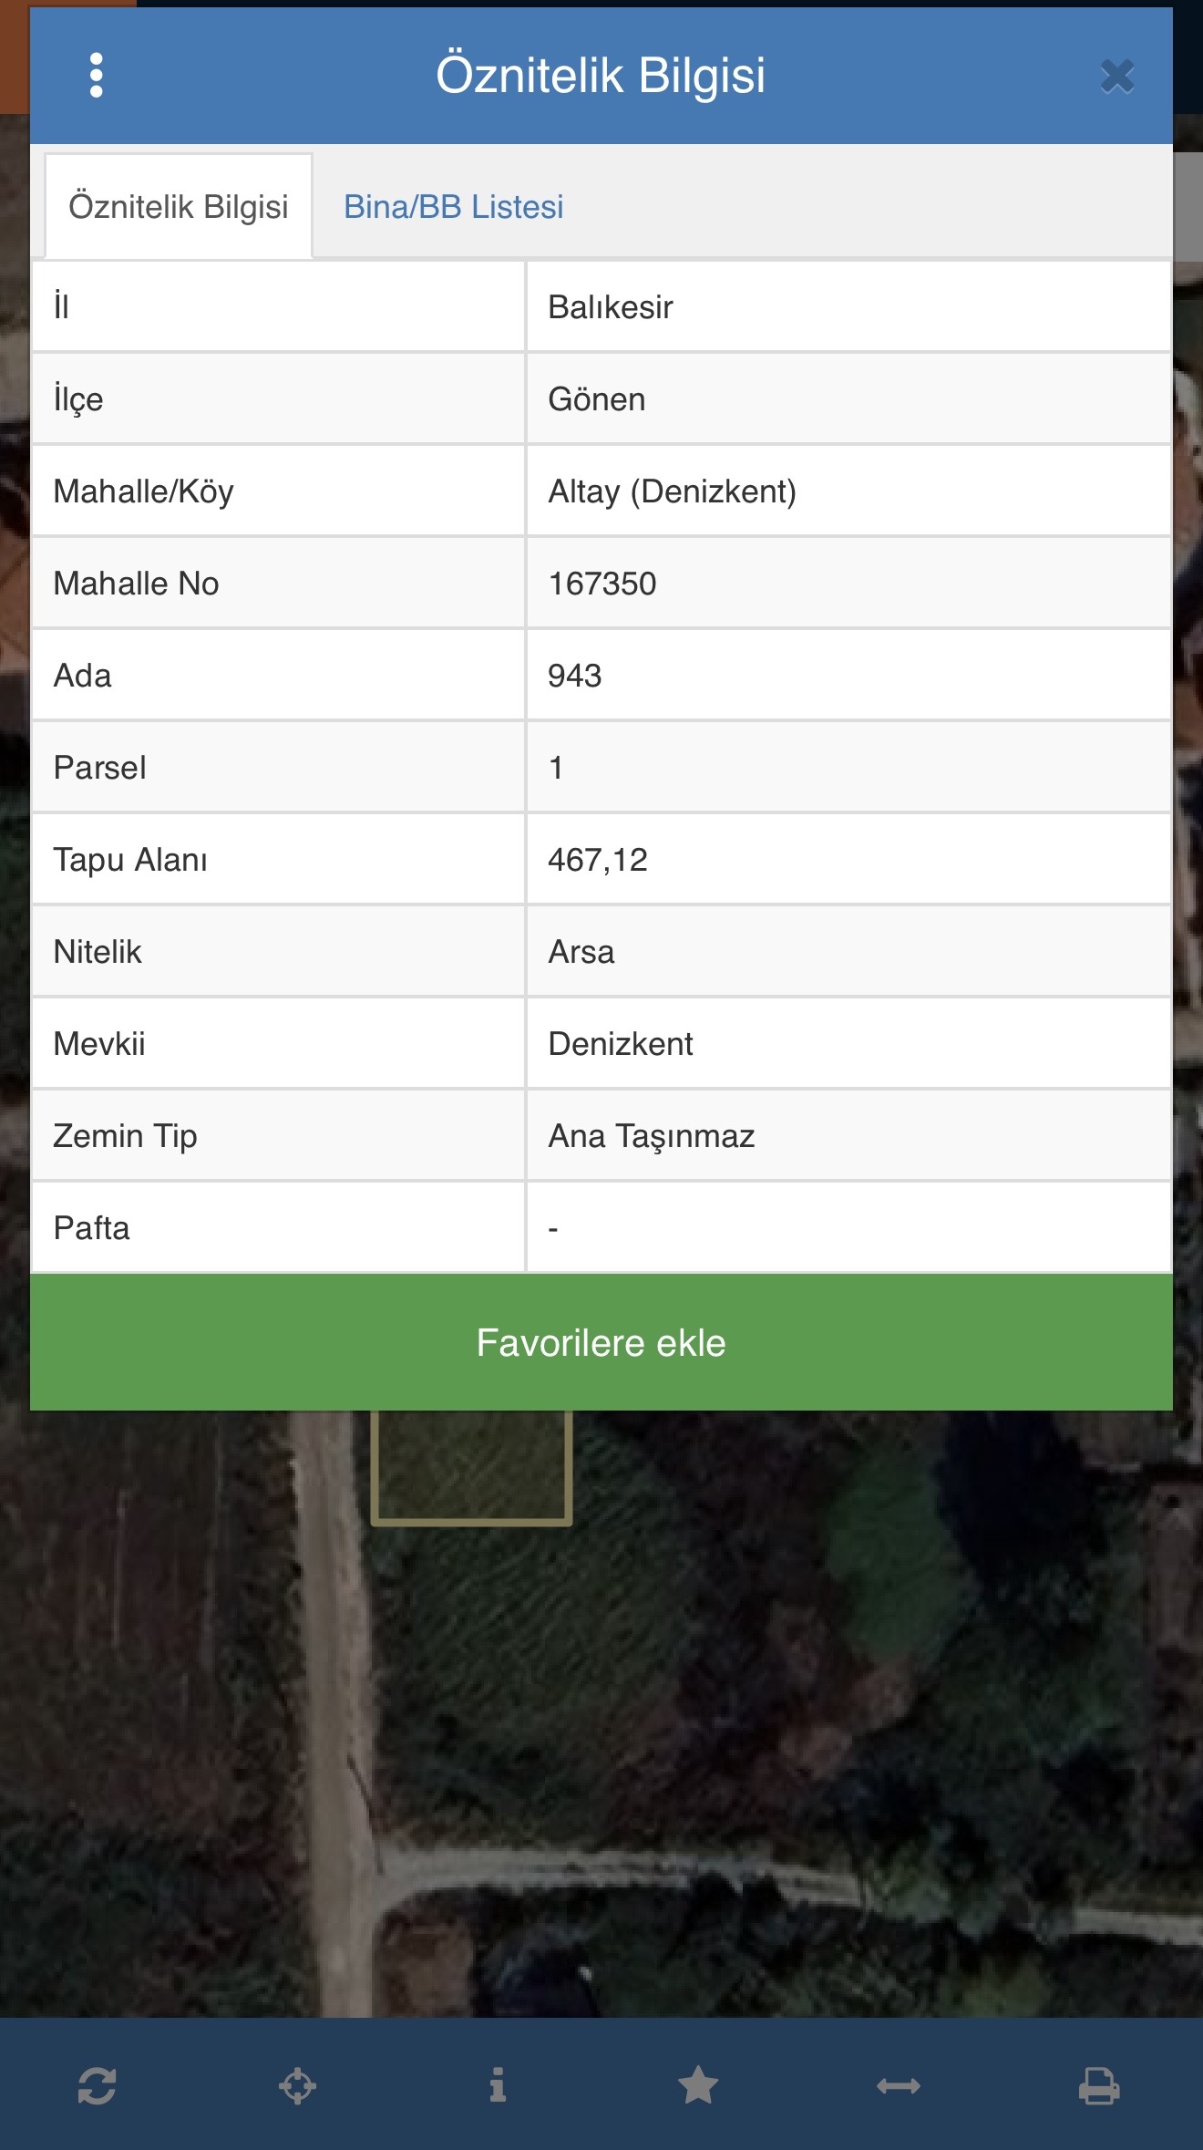Select the measure distance arrow icon
Screen dimensions: 1203x2150
click(899, 2084)
